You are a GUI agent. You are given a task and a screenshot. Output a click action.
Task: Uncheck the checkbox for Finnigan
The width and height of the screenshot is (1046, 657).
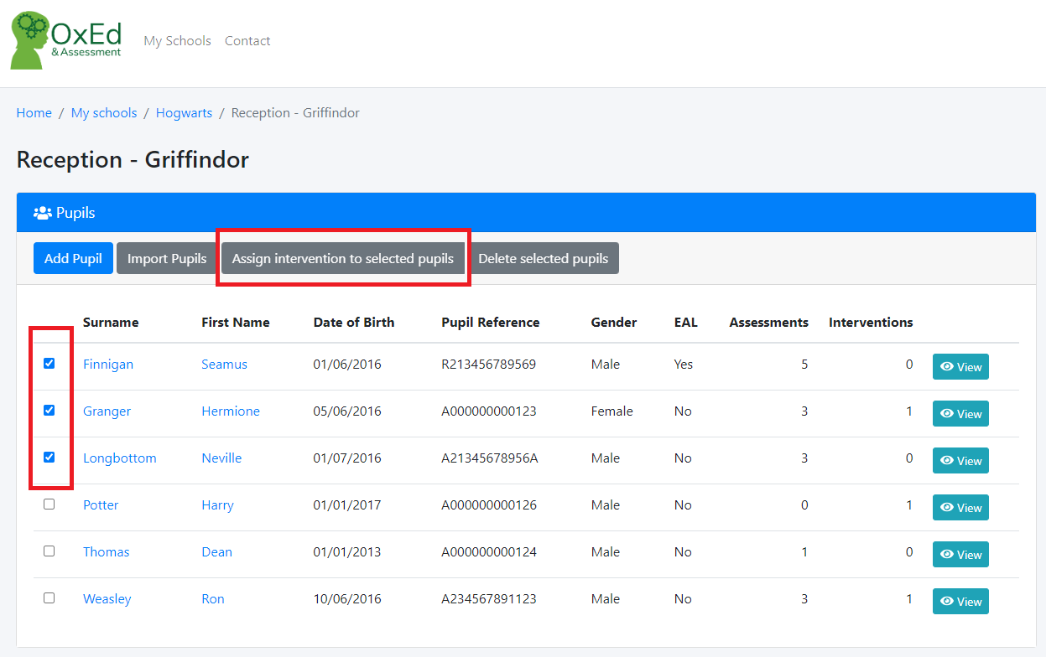49,364
